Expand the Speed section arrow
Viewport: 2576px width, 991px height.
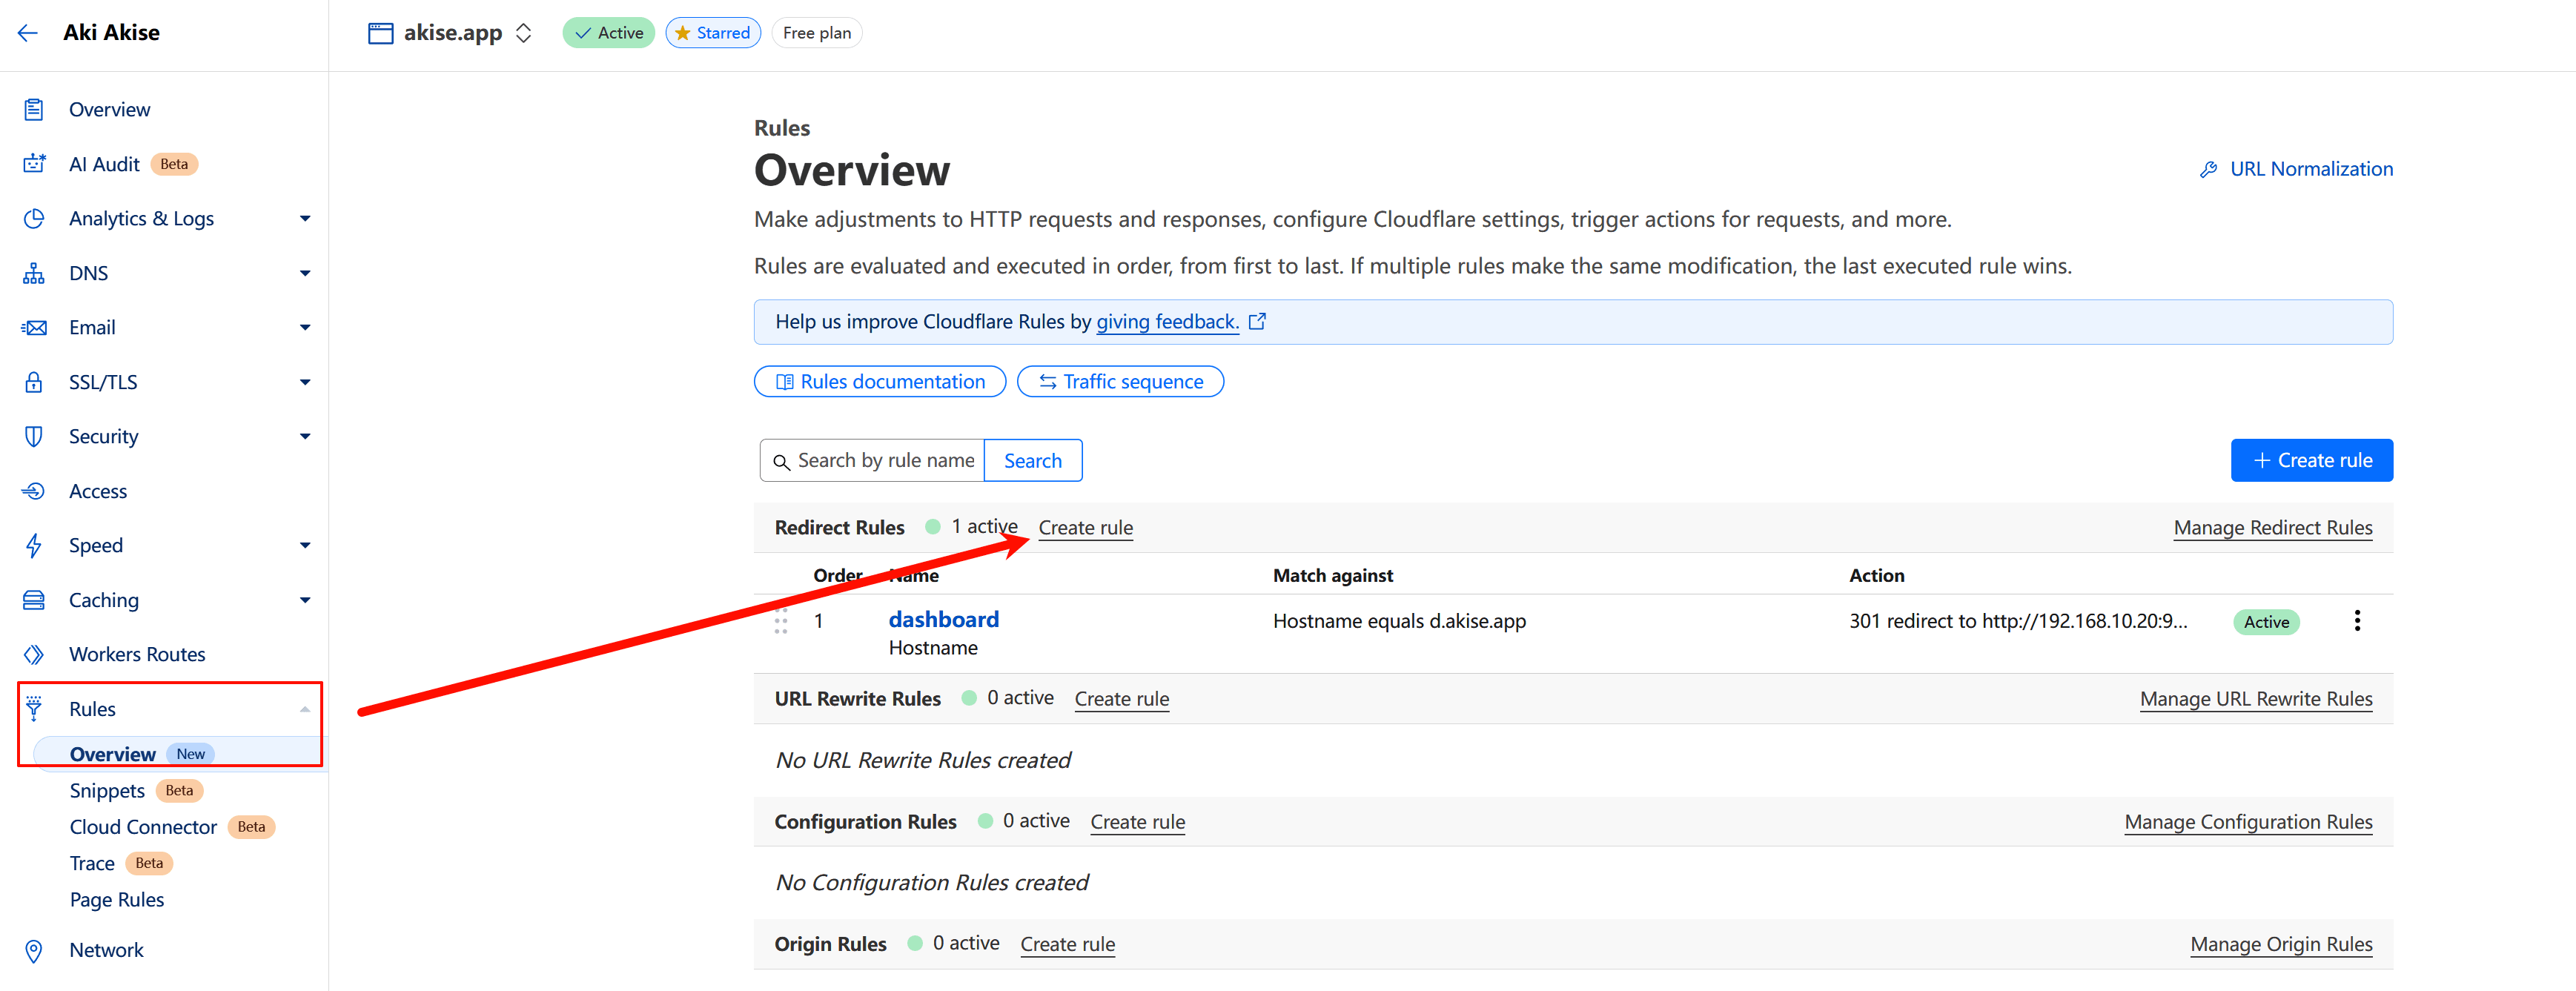pyautogui.click(x=305, y=545)
